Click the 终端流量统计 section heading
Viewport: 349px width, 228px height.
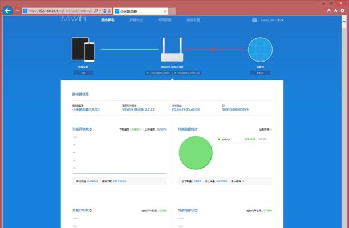click(x=188, y=129)
